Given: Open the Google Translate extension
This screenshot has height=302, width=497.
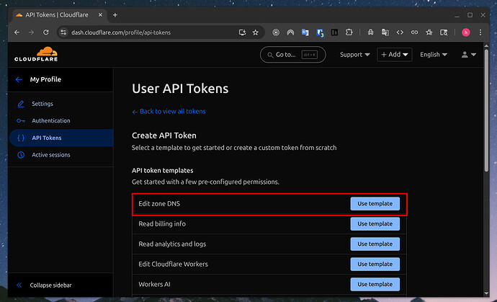Looking at the screenshot, I should tap(305, 32).
